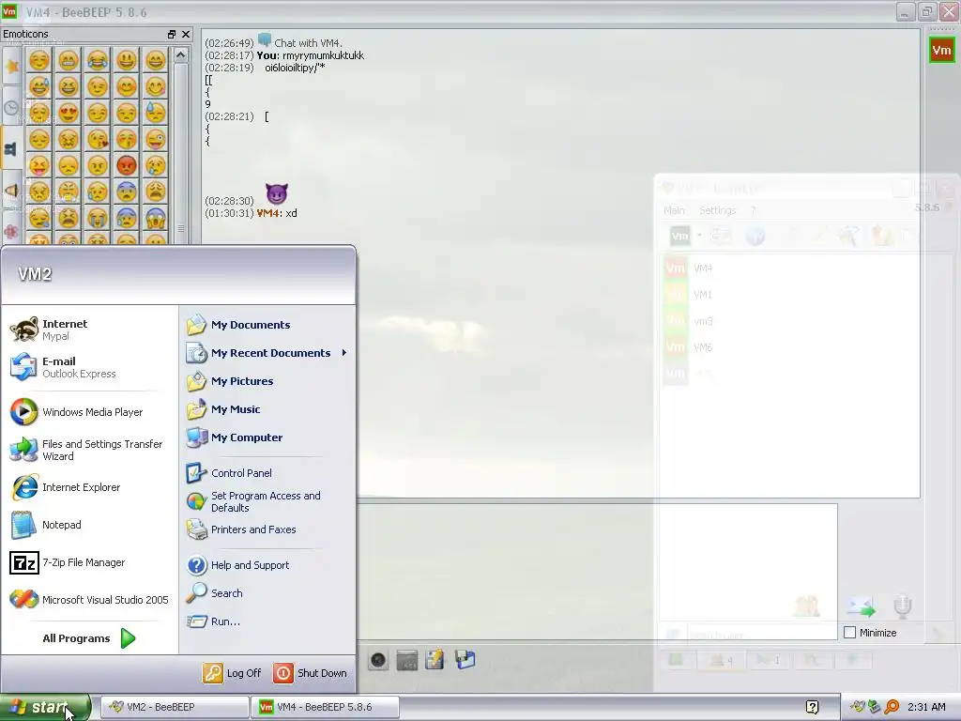Click the round camera chat toolbar icon

pyautogui.click(x=378, y=660)
